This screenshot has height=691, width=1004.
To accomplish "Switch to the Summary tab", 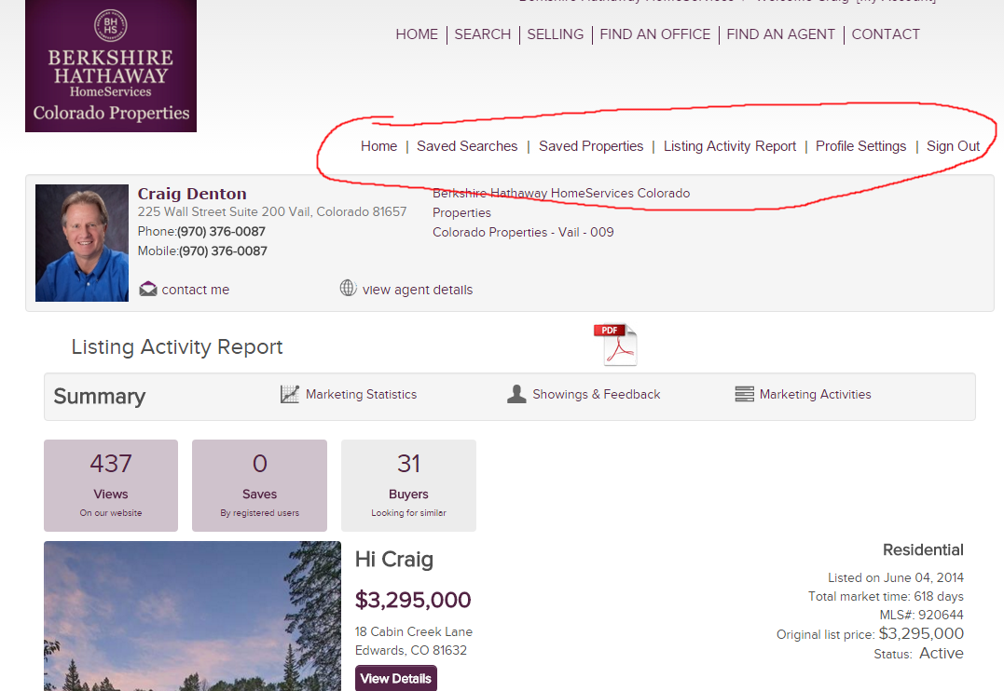I will [99, 397].
